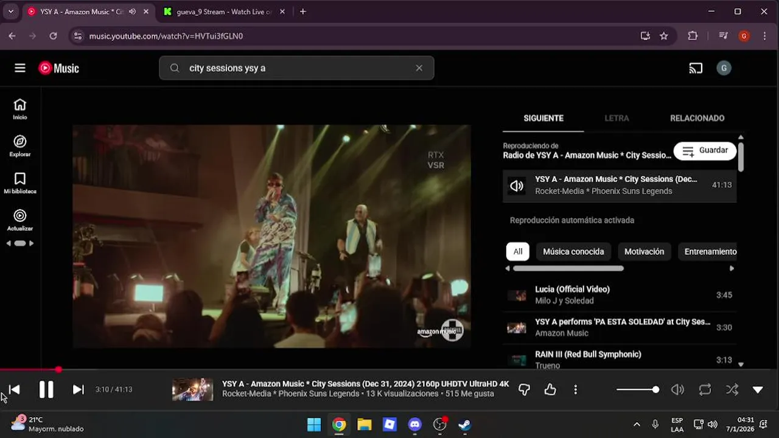Open the YouTube Music hamburger menu
Screen dimensions: 779x438
[20, 68]
